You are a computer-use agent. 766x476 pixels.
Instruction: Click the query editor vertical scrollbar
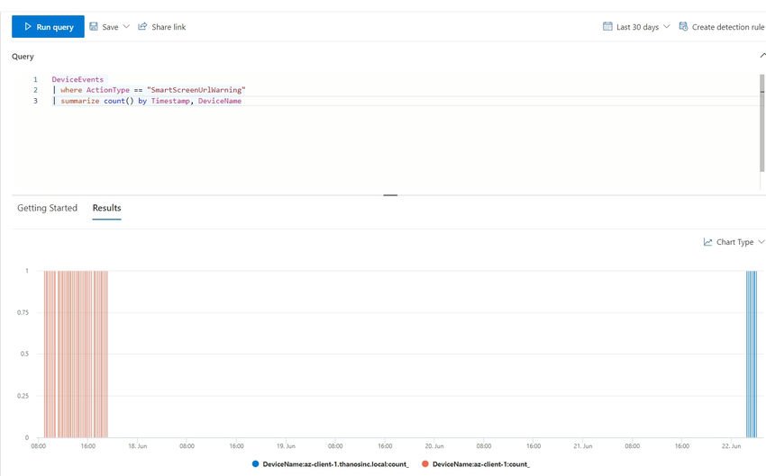point(762,123)
